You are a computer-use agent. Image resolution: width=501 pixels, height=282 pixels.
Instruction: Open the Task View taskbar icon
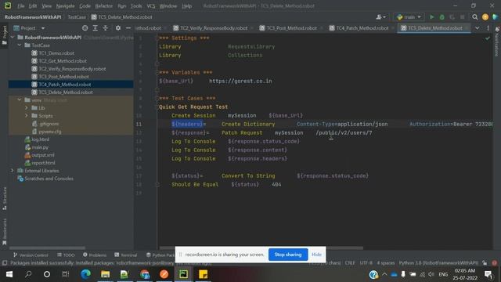coord(66,274)
